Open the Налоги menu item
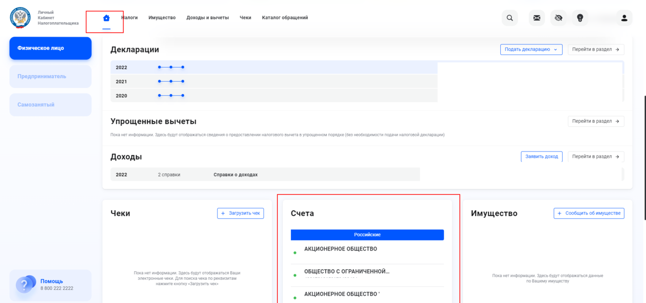Image resolution: width=646 pixels, height=303 pixels. click(x=130, y=18)
